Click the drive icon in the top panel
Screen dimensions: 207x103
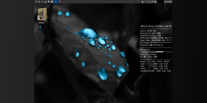(x=39, y=2)
